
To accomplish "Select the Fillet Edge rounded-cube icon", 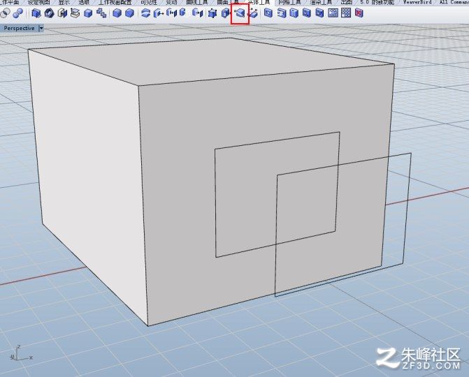I will [x=117, y=13].
